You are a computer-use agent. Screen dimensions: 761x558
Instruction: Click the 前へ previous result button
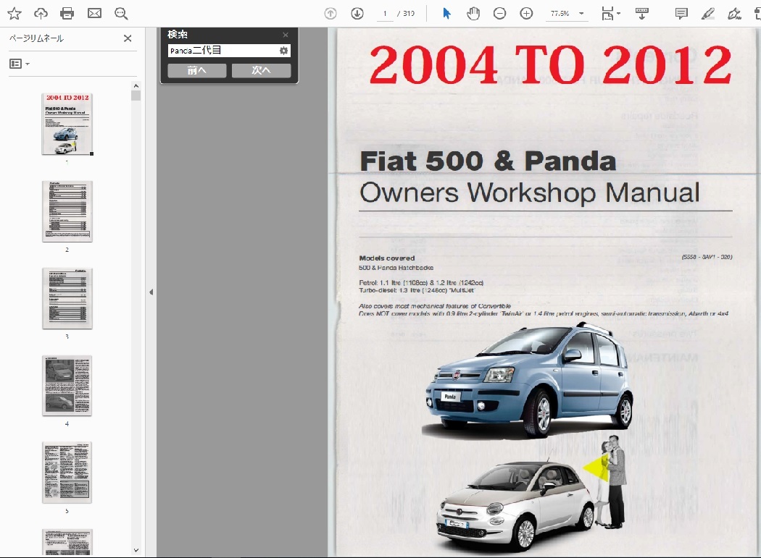click(x=197, y=70)
